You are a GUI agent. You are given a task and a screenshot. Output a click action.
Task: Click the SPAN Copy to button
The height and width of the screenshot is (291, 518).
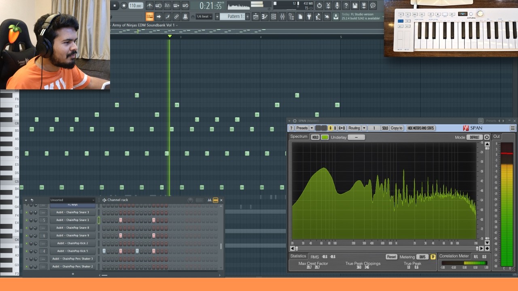[x=397, y=128]
